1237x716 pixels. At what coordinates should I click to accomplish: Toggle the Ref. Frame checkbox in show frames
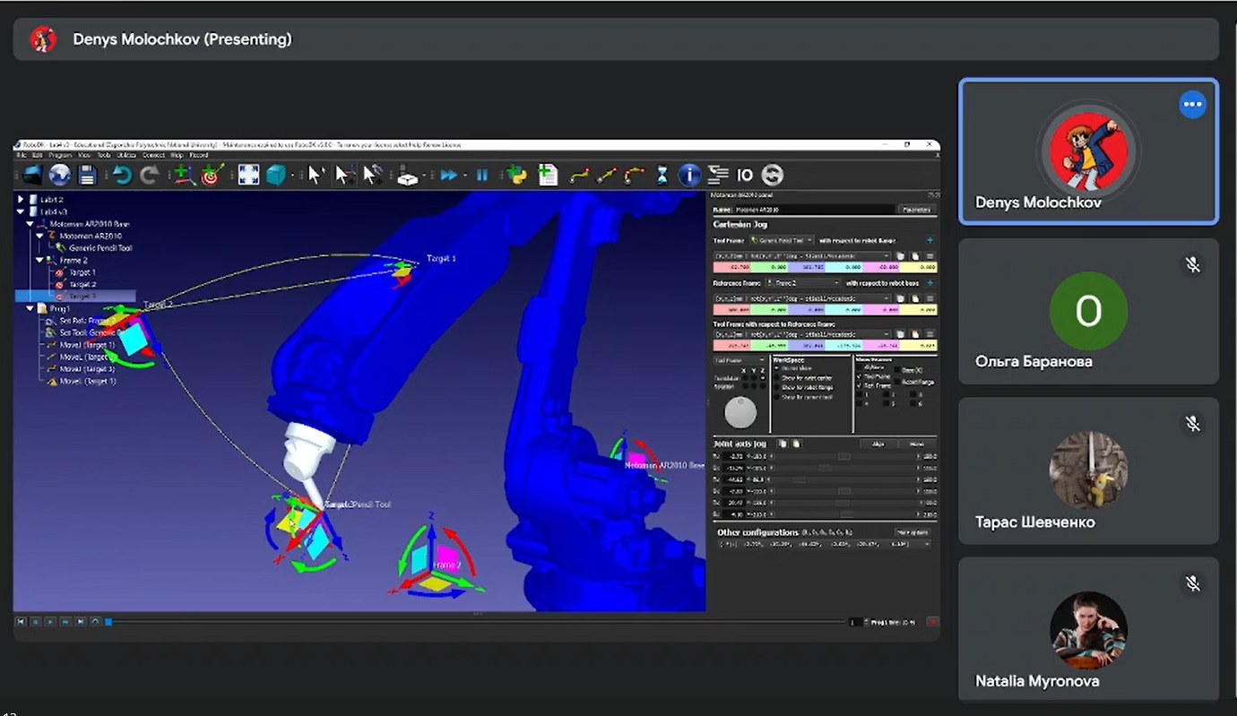(x=859, y=386)
